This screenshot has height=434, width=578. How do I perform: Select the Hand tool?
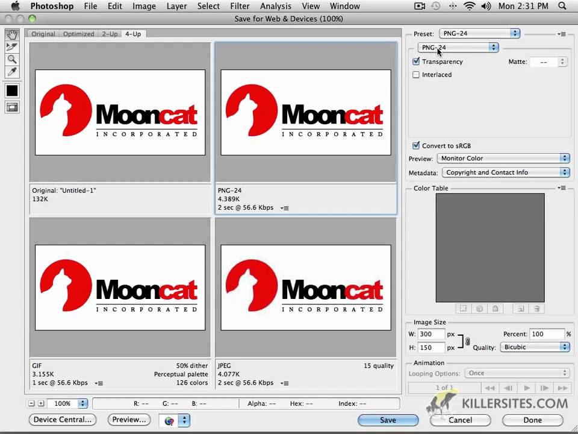[x=12, y=35]
